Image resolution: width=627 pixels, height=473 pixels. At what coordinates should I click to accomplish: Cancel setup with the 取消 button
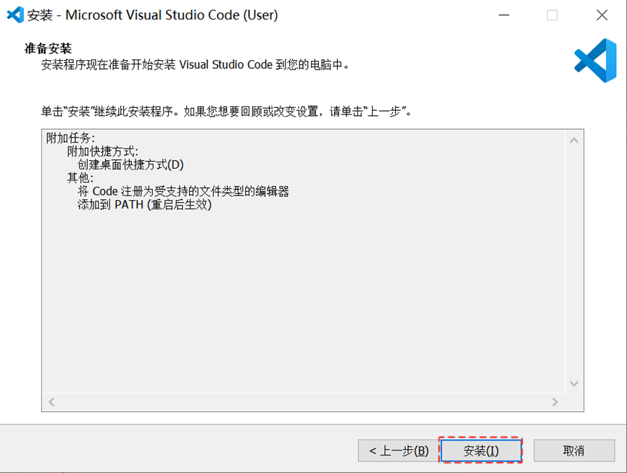point(574,451)
